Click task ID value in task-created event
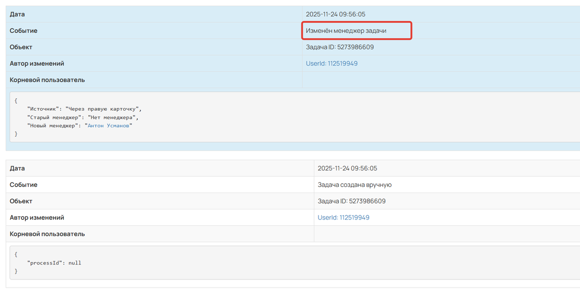Image resolution: width=580 pixels, height=291 pixels. pos(351,201)
